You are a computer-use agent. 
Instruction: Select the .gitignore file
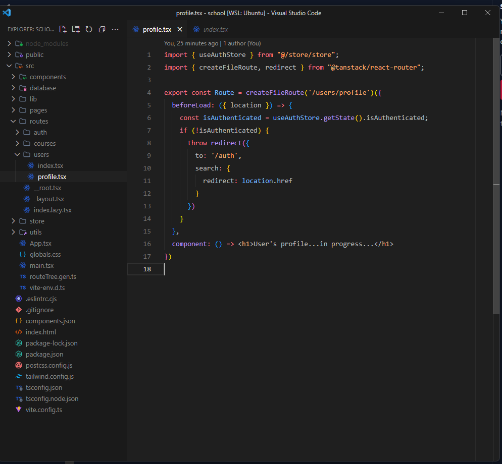pyautogui.click(x=39, y=310)
